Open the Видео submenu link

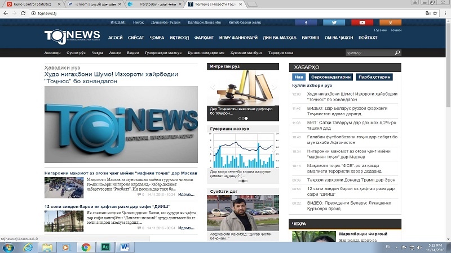coord(132,52)
